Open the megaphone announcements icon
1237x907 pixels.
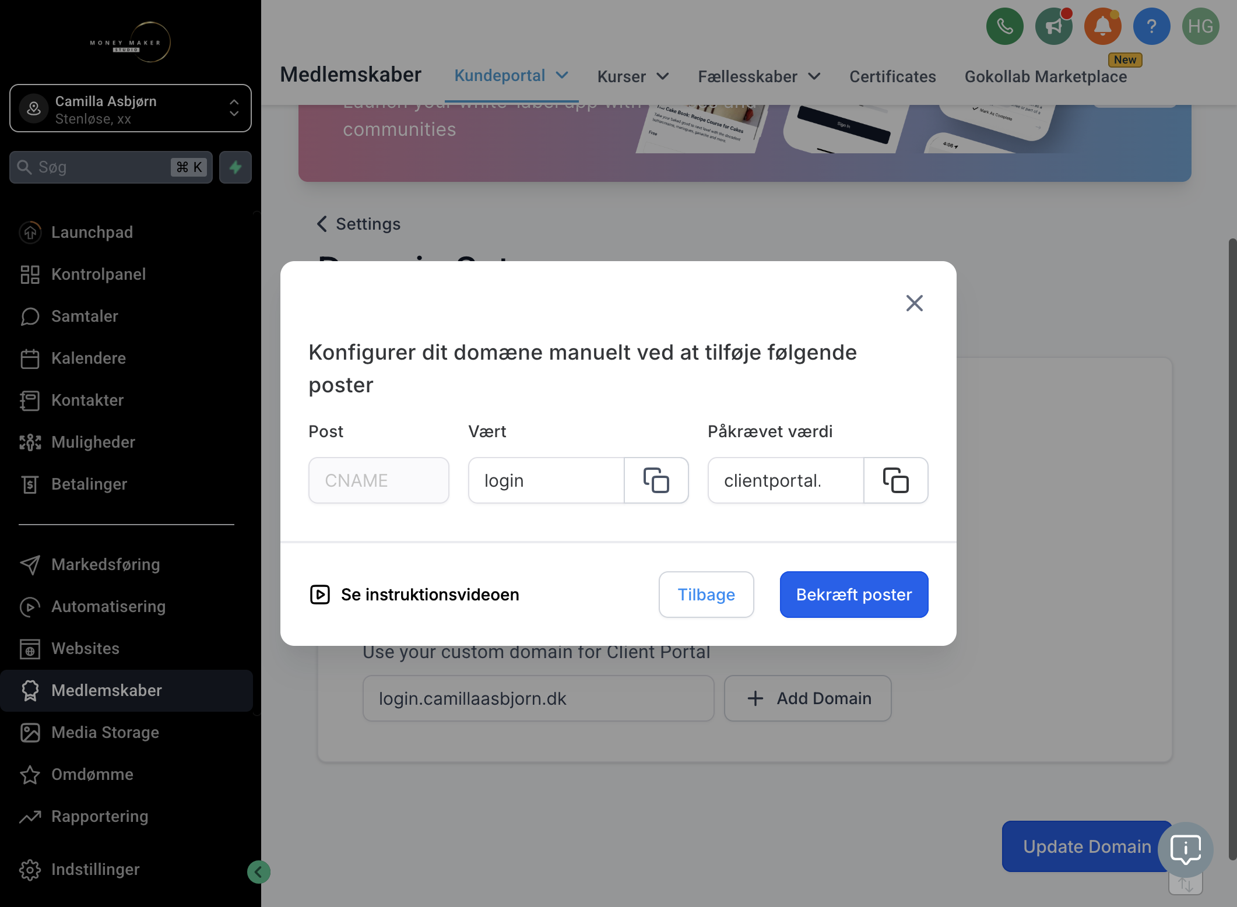pyautogui.click(x=1053, y=26)
